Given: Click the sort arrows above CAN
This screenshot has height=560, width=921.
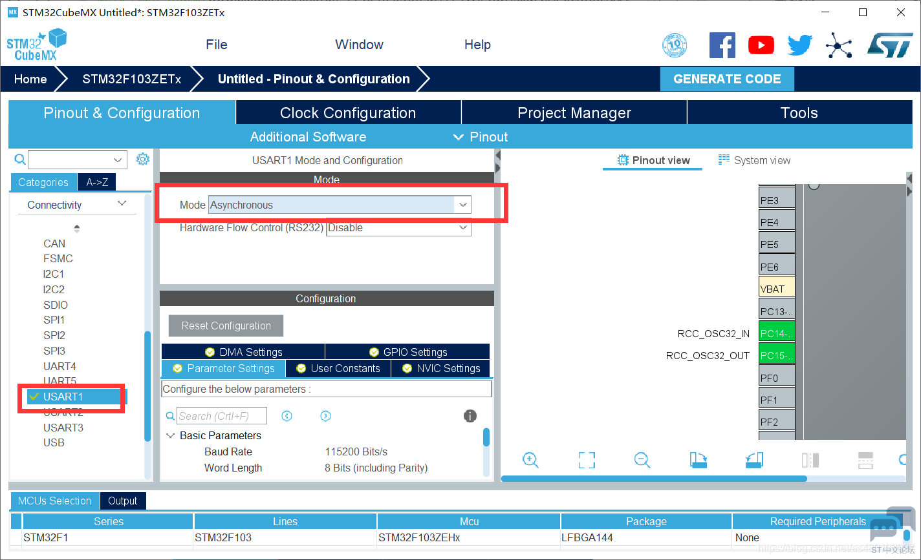Looking at the screenshot, I should [77, 228].
